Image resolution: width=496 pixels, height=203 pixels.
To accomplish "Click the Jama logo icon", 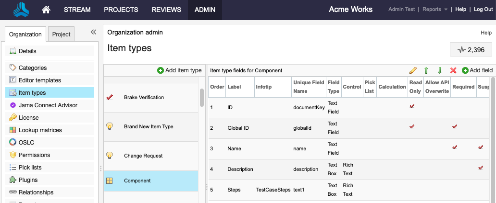I will click(21, 10).
